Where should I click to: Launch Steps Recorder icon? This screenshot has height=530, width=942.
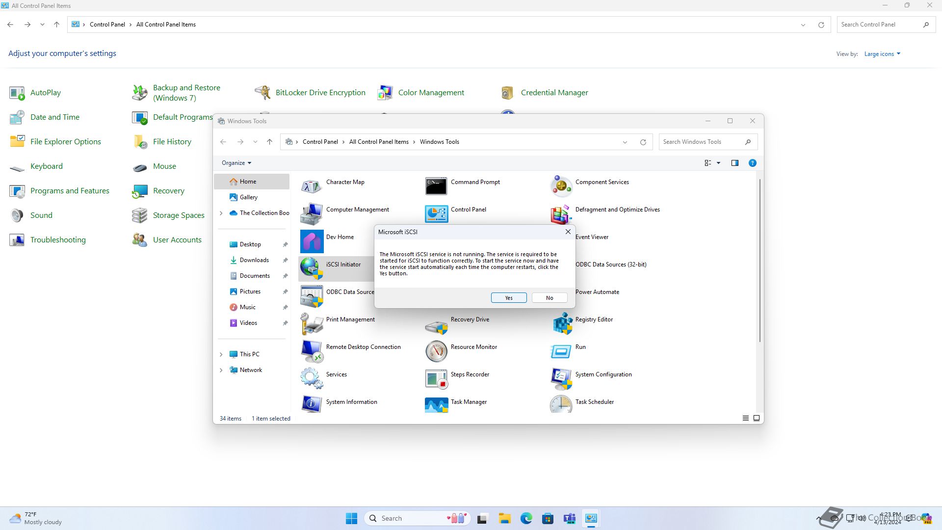436,378
